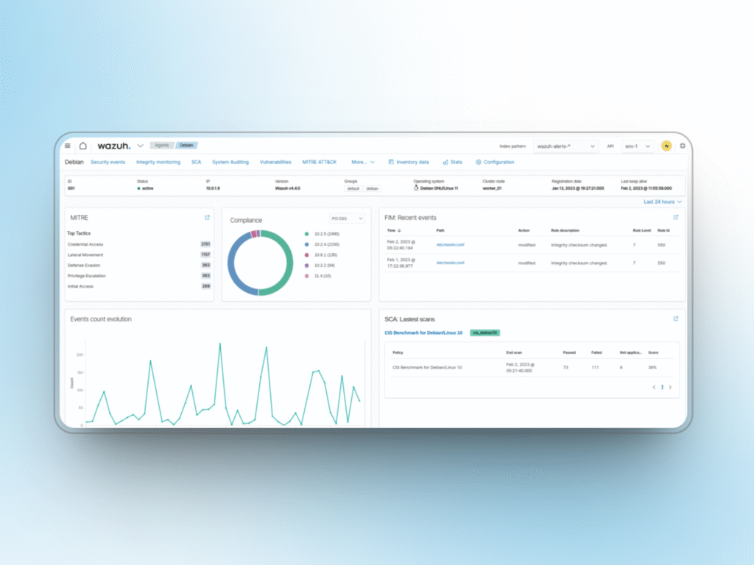Open Inventory data
This screenshot has height=565, width=754.
click(408, 162)
